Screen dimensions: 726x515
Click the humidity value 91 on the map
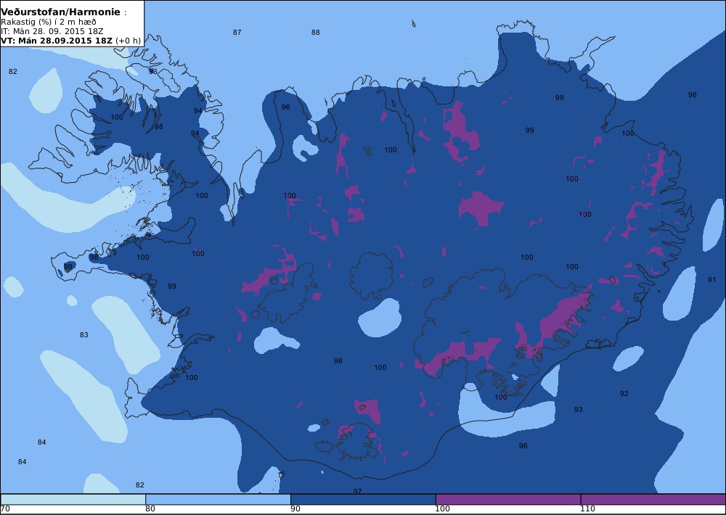(x=711, y=280)
